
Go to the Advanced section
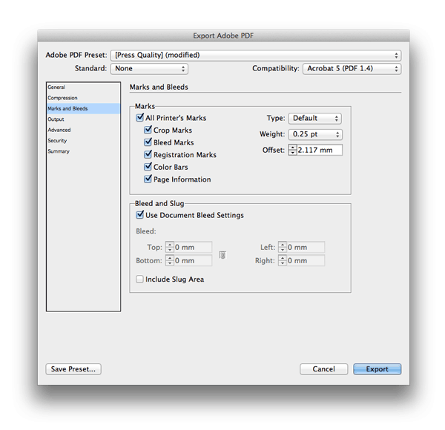83,130
